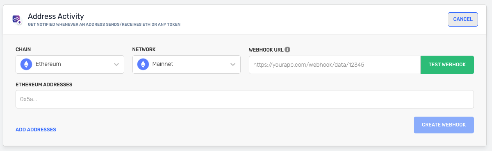Click the Ethereum logo in Chain field
The height and width of the screenshot is (151, 492).
click(x=27, y=64)
